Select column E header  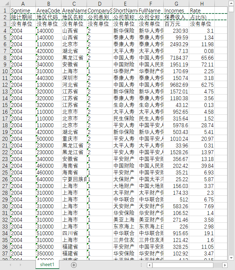point(125,4)
